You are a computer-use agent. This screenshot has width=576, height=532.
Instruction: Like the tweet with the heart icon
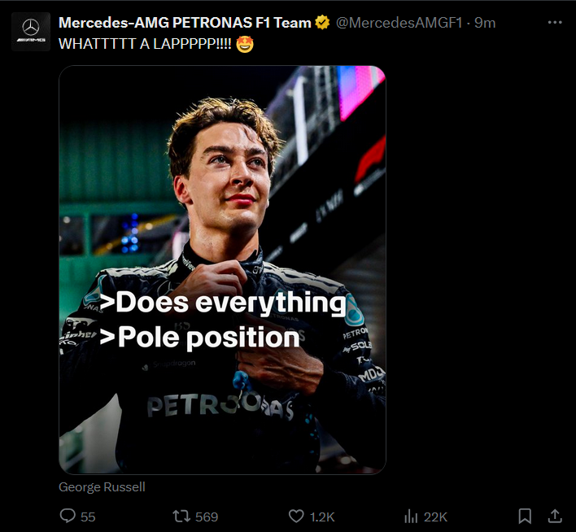click(296, 516)
